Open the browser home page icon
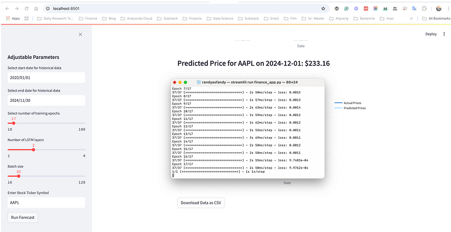This screenshot has height=232, width=451. (x=36, y=8)
